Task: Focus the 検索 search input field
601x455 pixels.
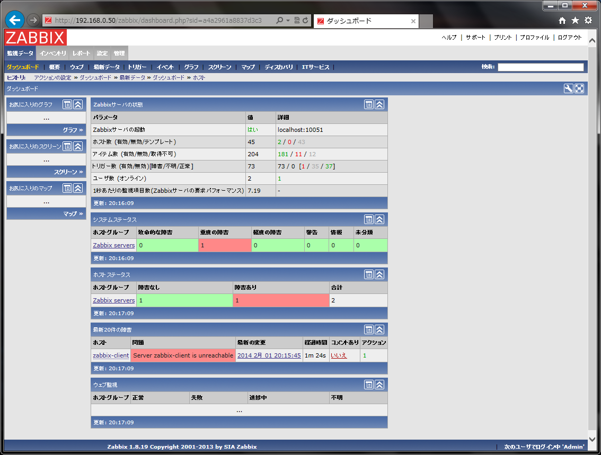Action: 541,67
